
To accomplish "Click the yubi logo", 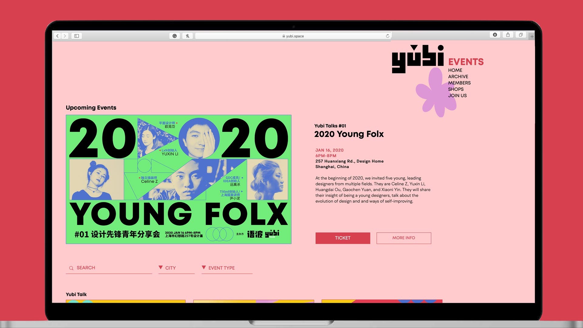I will pyautogui.click(x=418, y=59).
